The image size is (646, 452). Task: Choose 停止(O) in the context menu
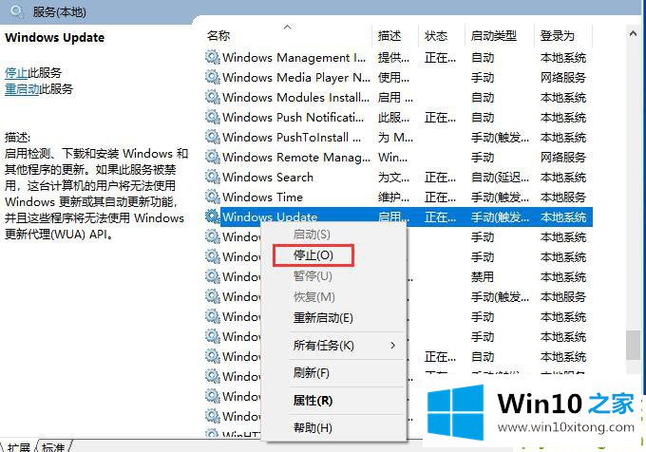[x=313, y=255]
